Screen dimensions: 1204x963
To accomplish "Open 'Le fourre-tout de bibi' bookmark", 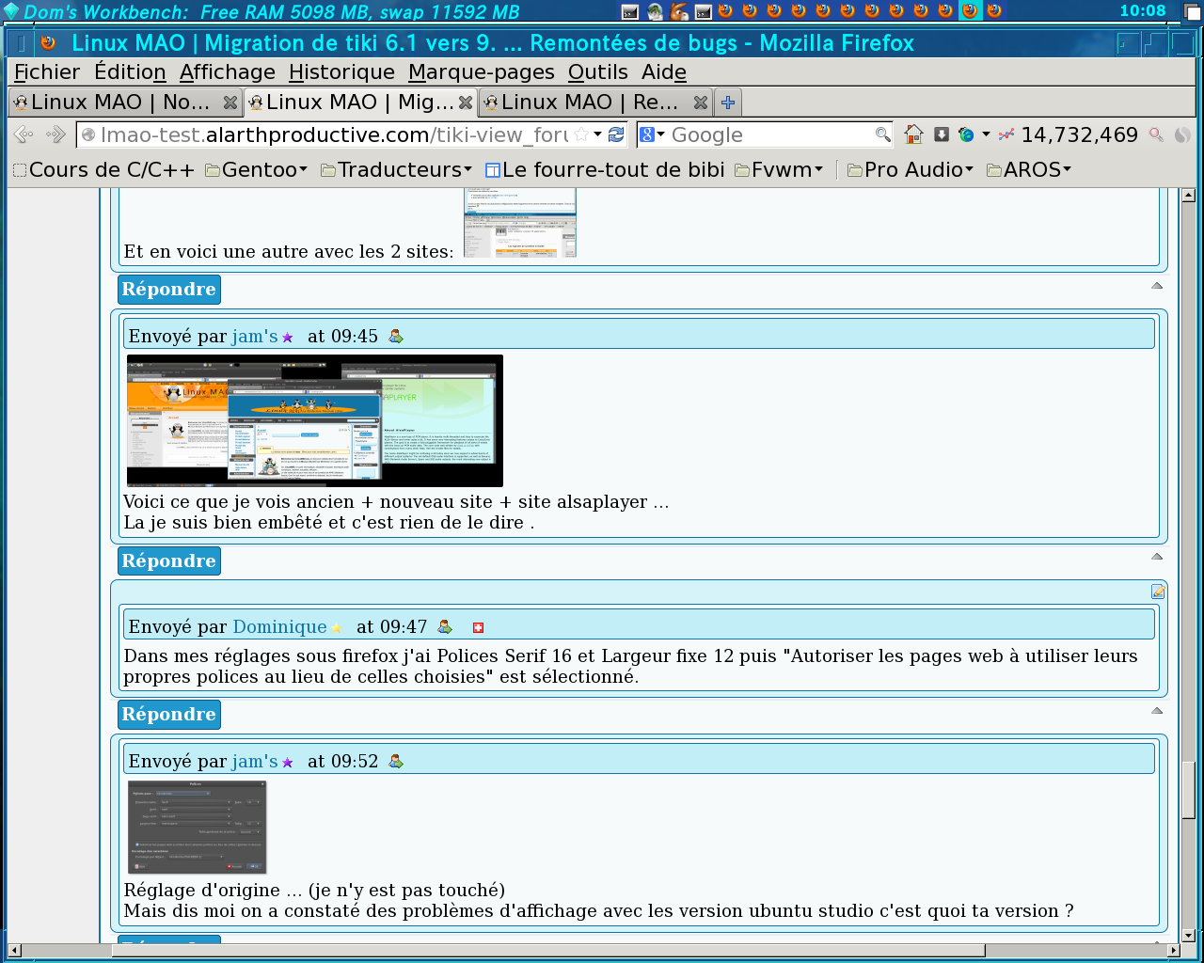I will 605,169.
